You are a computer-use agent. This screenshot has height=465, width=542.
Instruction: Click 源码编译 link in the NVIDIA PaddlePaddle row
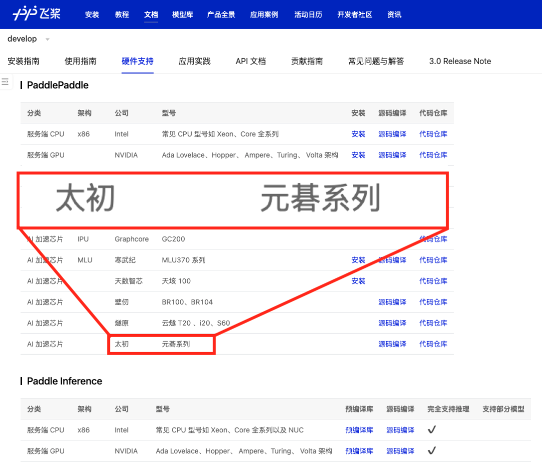click(x=392, y=155)
